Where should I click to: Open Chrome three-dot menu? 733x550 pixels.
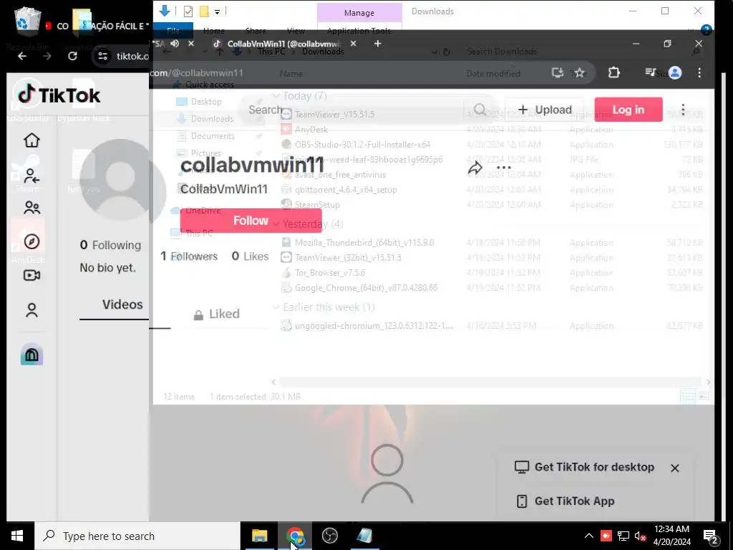coord(699,72)
